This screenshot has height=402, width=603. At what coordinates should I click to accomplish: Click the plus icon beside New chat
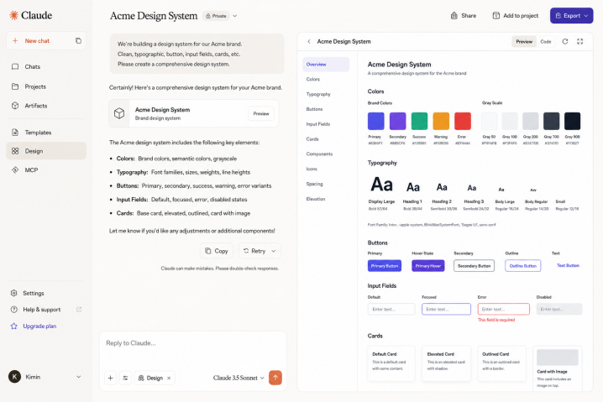15,41
